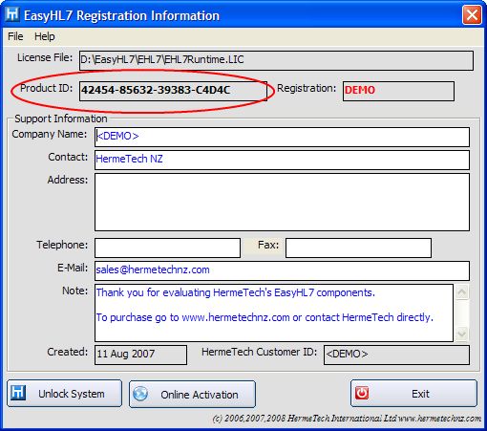The width and height of the screenshot is (487, 431).
Task: Focus the Telephone input field
Action: 167,248
